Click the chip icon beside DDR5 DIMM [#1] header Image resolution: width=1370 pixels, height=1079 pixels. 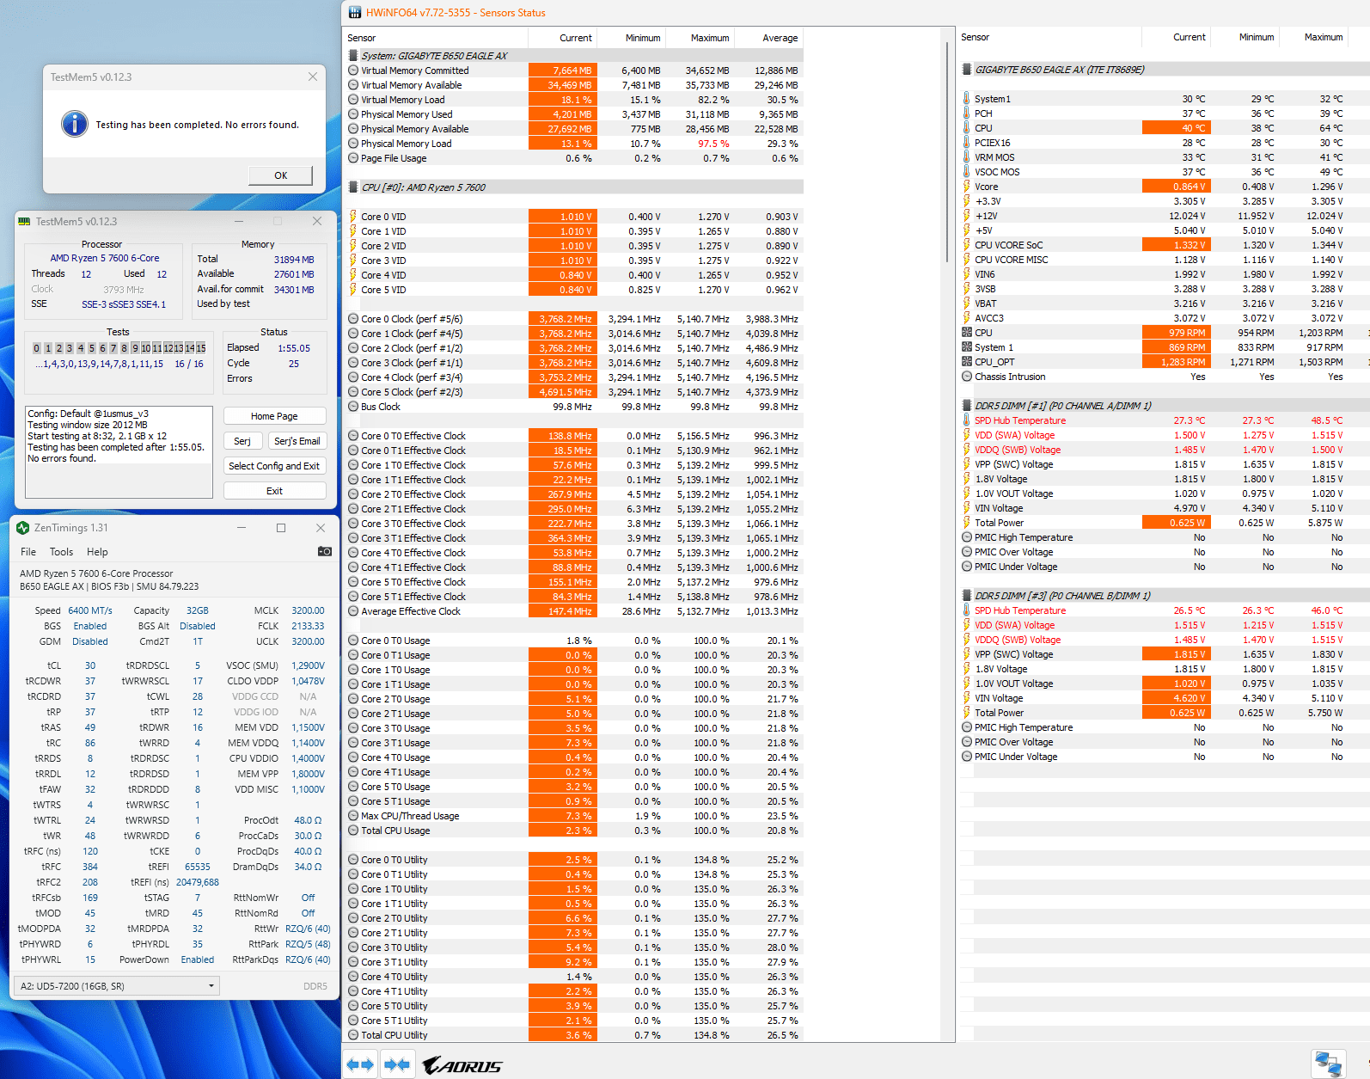click(x=967, y=406)
